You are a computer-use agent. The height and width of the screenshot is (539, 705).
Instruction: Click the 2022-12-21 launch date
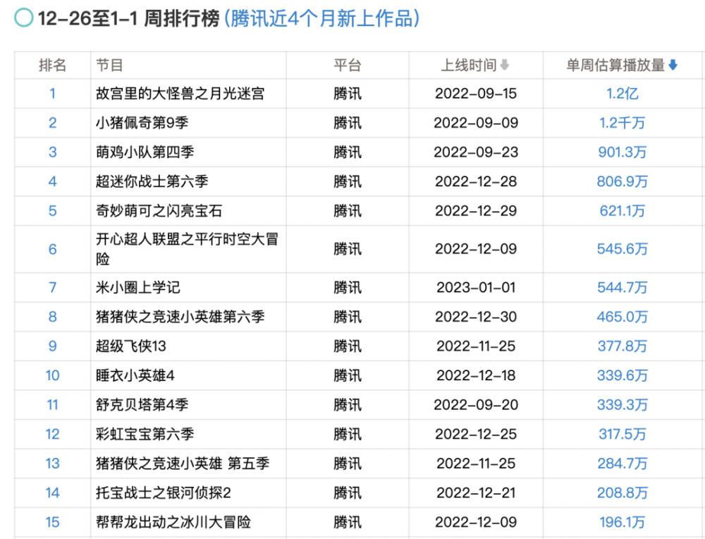476,492
